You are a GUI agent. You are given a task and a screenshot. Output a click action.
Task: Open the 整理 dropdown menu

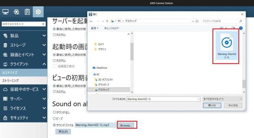pos(95,28)
